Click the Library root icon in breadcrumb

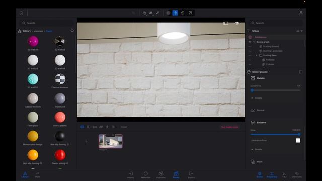click(20, 31)
